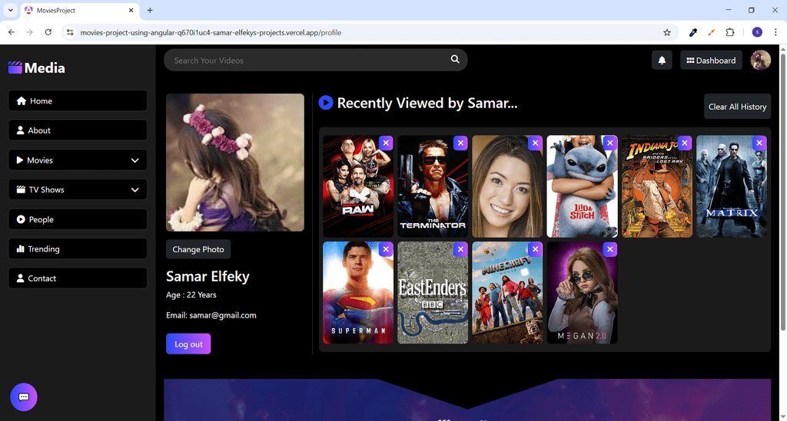Open Trending section in sidebar
The image size is (787, 421).
click(x=78, y=248)
